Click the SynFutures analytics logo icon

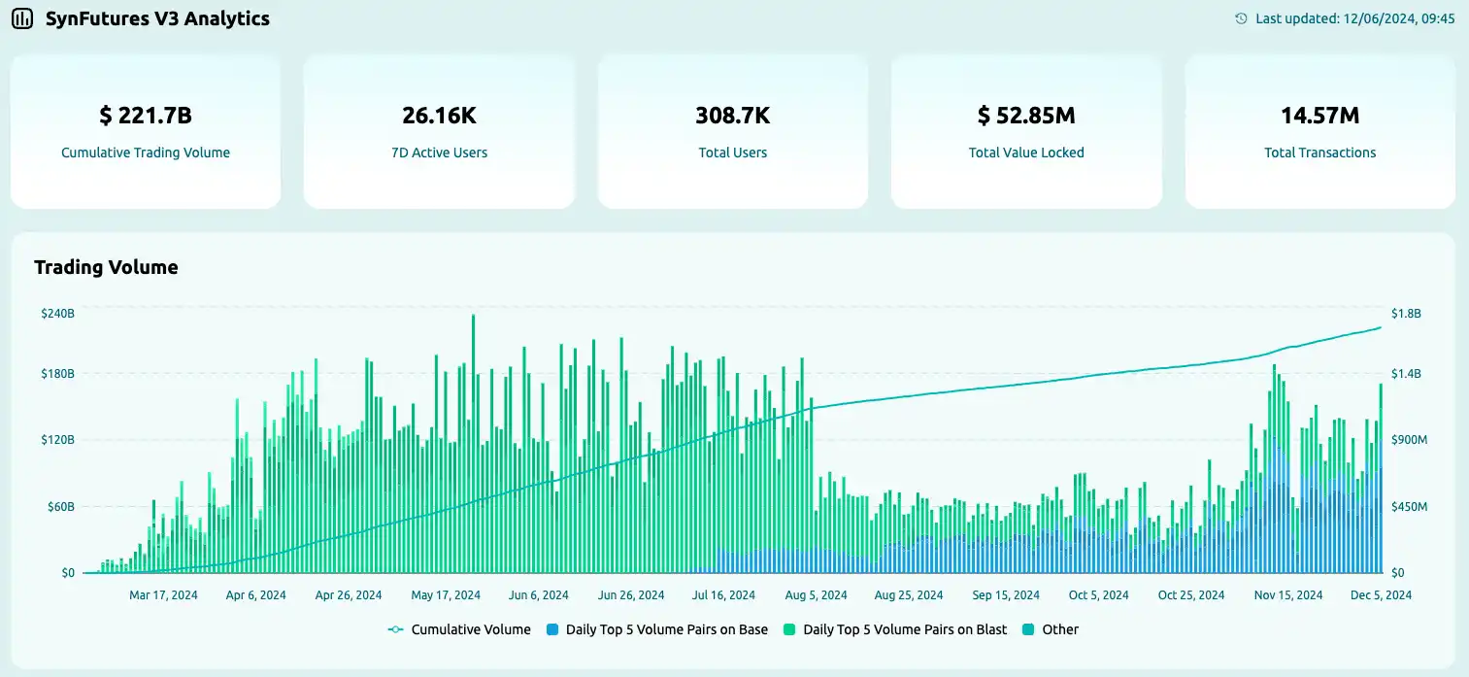coord(22,18)
